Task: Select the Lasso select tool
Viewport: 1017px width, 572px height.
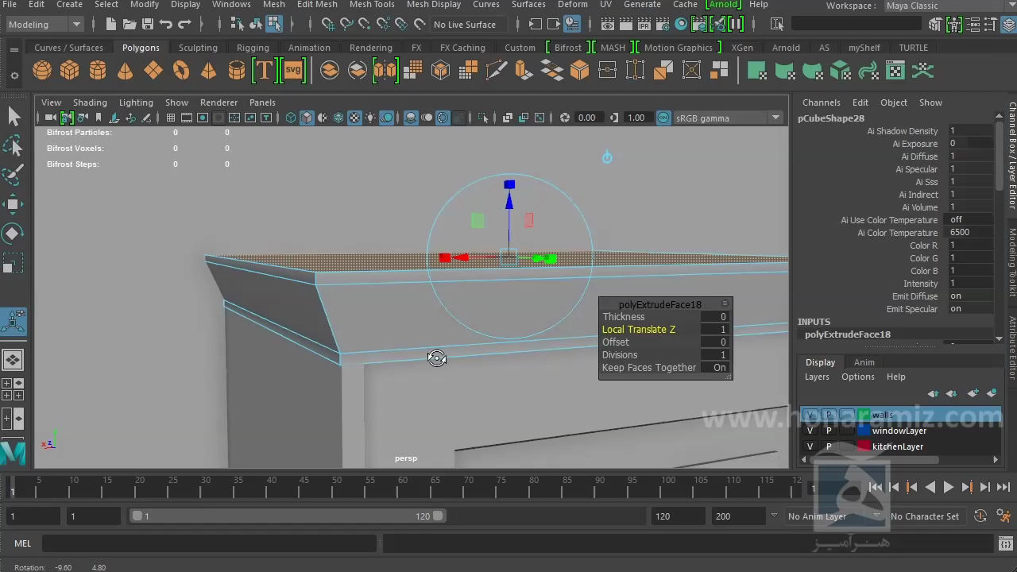Action: (x=14, y=146)
